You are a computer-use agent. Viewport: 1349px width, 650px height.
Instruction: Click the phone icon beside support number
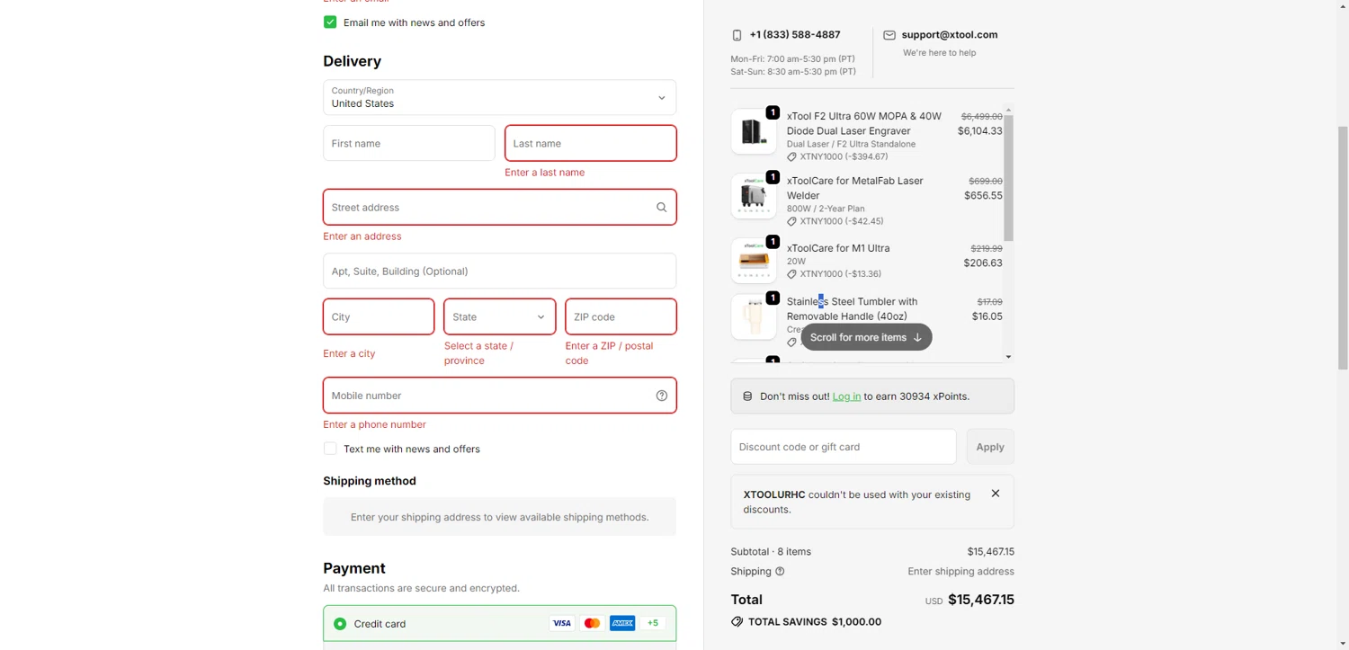click(x=737, y=35)
